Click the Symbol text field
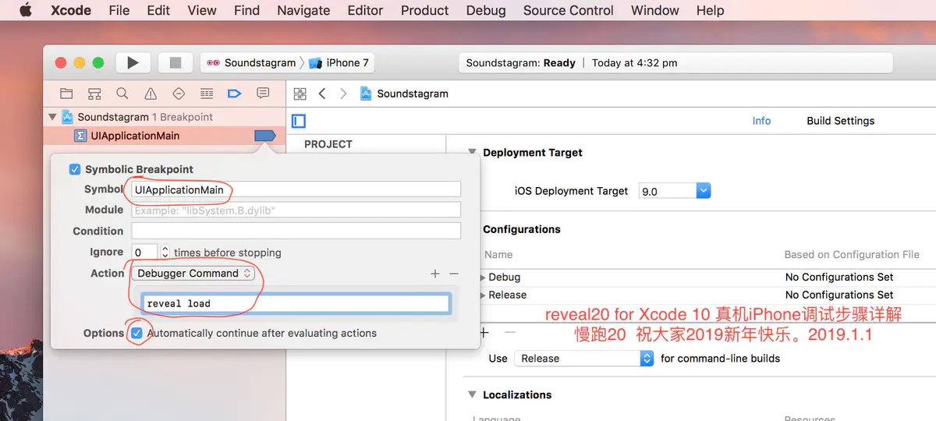 click(x=296, y=189)
